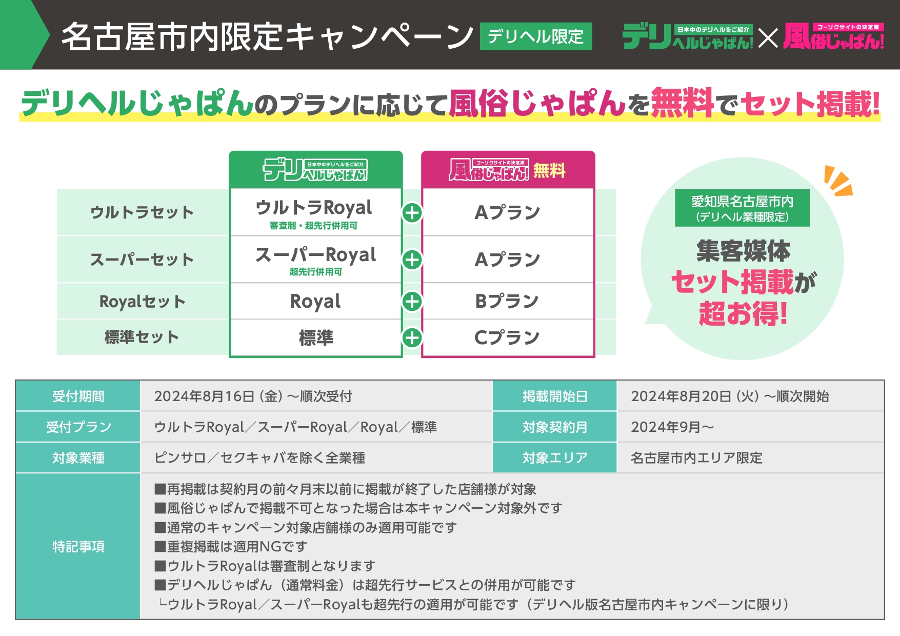Screen dimensions: 900x636
Task: Click the orange sparkle accent on the bubble
Action: 837,181
